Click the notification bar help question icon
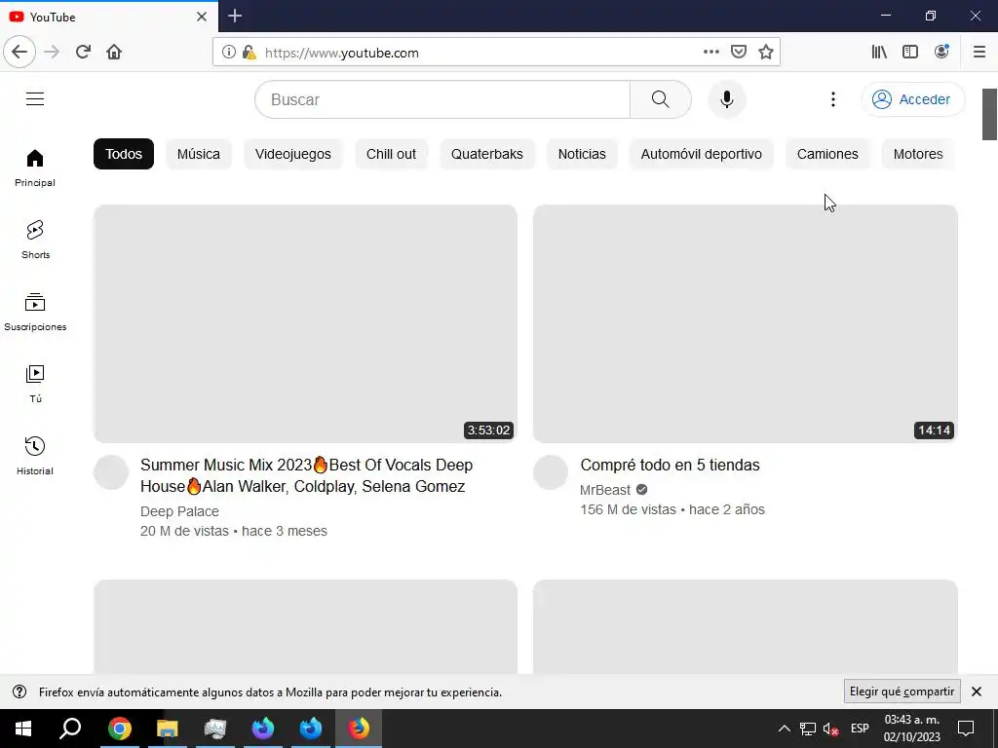Screen dimensions: 998x748 tap(19, 692)
